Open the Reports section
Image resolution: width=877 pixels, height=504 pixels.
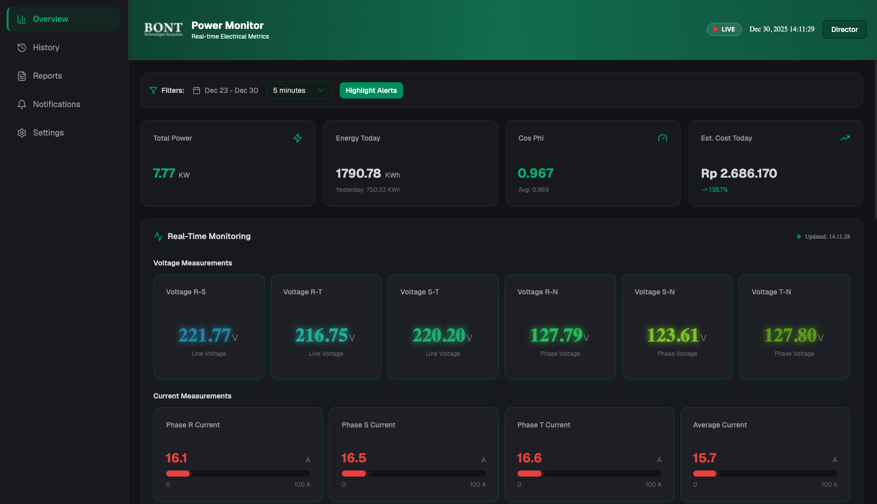coord(47,76)
